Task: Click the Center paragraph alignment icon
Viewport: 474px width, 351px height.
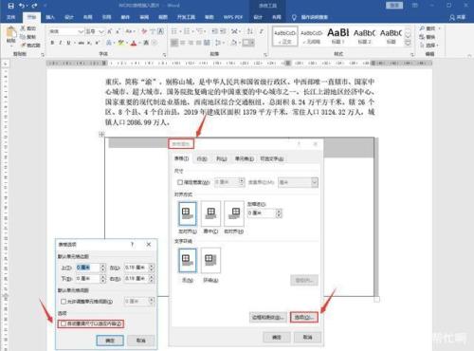Action: (183, 43)
